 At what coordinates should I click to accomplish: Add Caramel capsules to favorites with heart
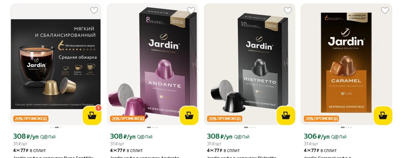[x=385, y=10]
